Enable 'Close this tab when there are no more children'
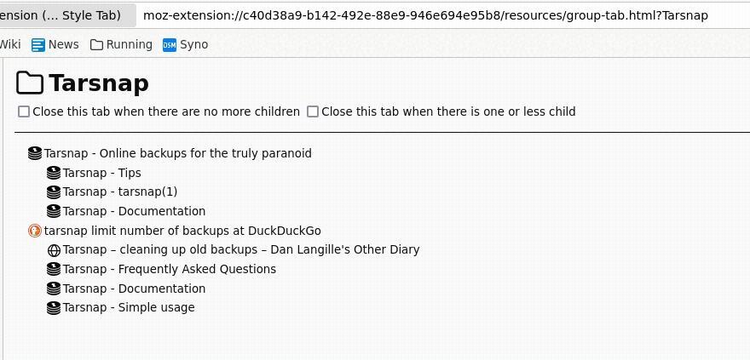The width and height of the screenshot is (750, 360). point(24,111)
